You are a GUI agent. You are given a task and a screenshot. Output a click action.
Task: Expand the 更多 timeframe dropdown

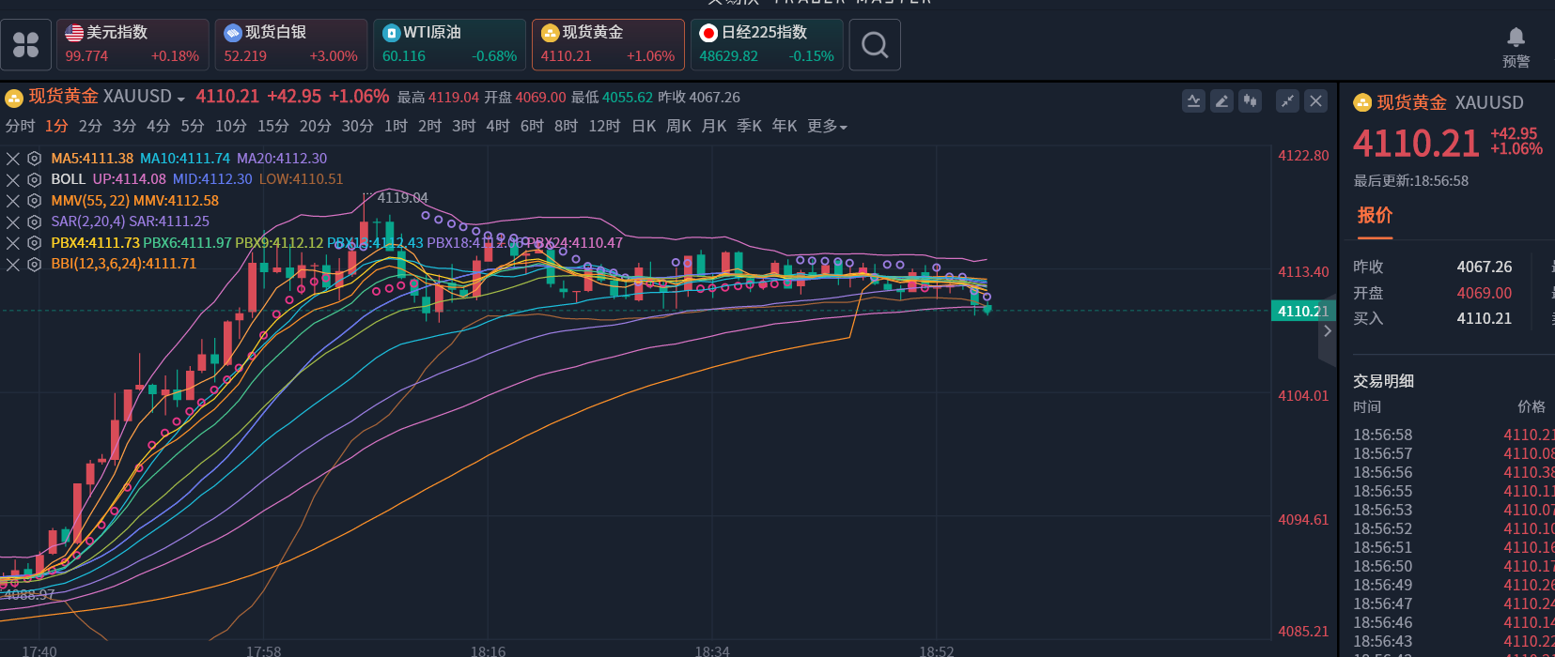pyautogui.click(x=827, y=127)
